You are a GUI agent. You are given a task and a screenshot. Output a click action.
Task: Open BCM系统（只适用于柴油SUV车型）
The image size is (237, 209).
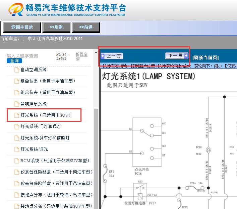(55, 161)
